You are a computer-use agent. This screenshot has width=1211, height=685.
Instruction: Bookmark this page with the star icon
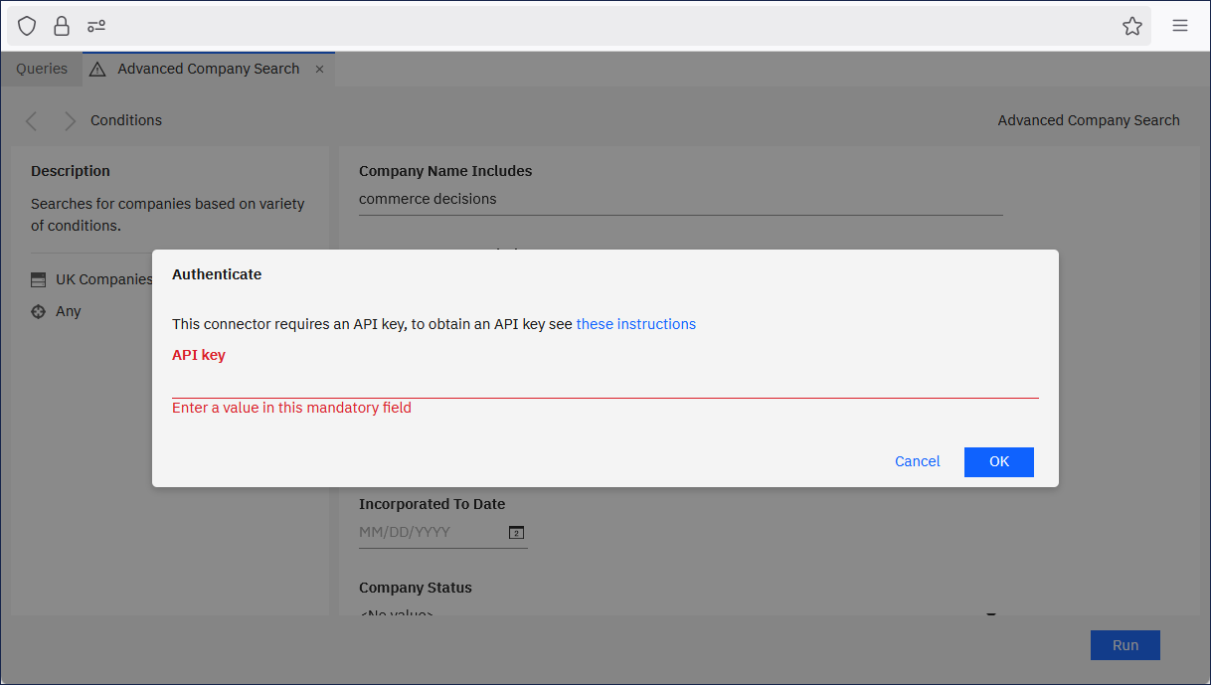(x=1131, y=26)
